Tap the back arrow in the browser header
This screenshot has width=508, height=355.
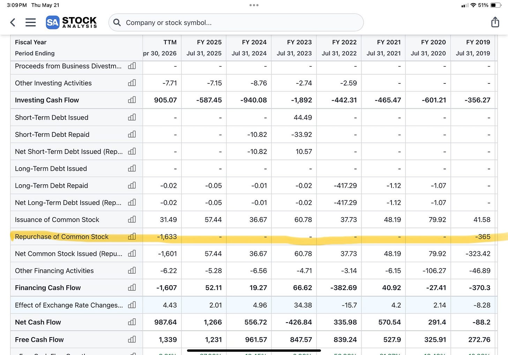click(13, 23)
